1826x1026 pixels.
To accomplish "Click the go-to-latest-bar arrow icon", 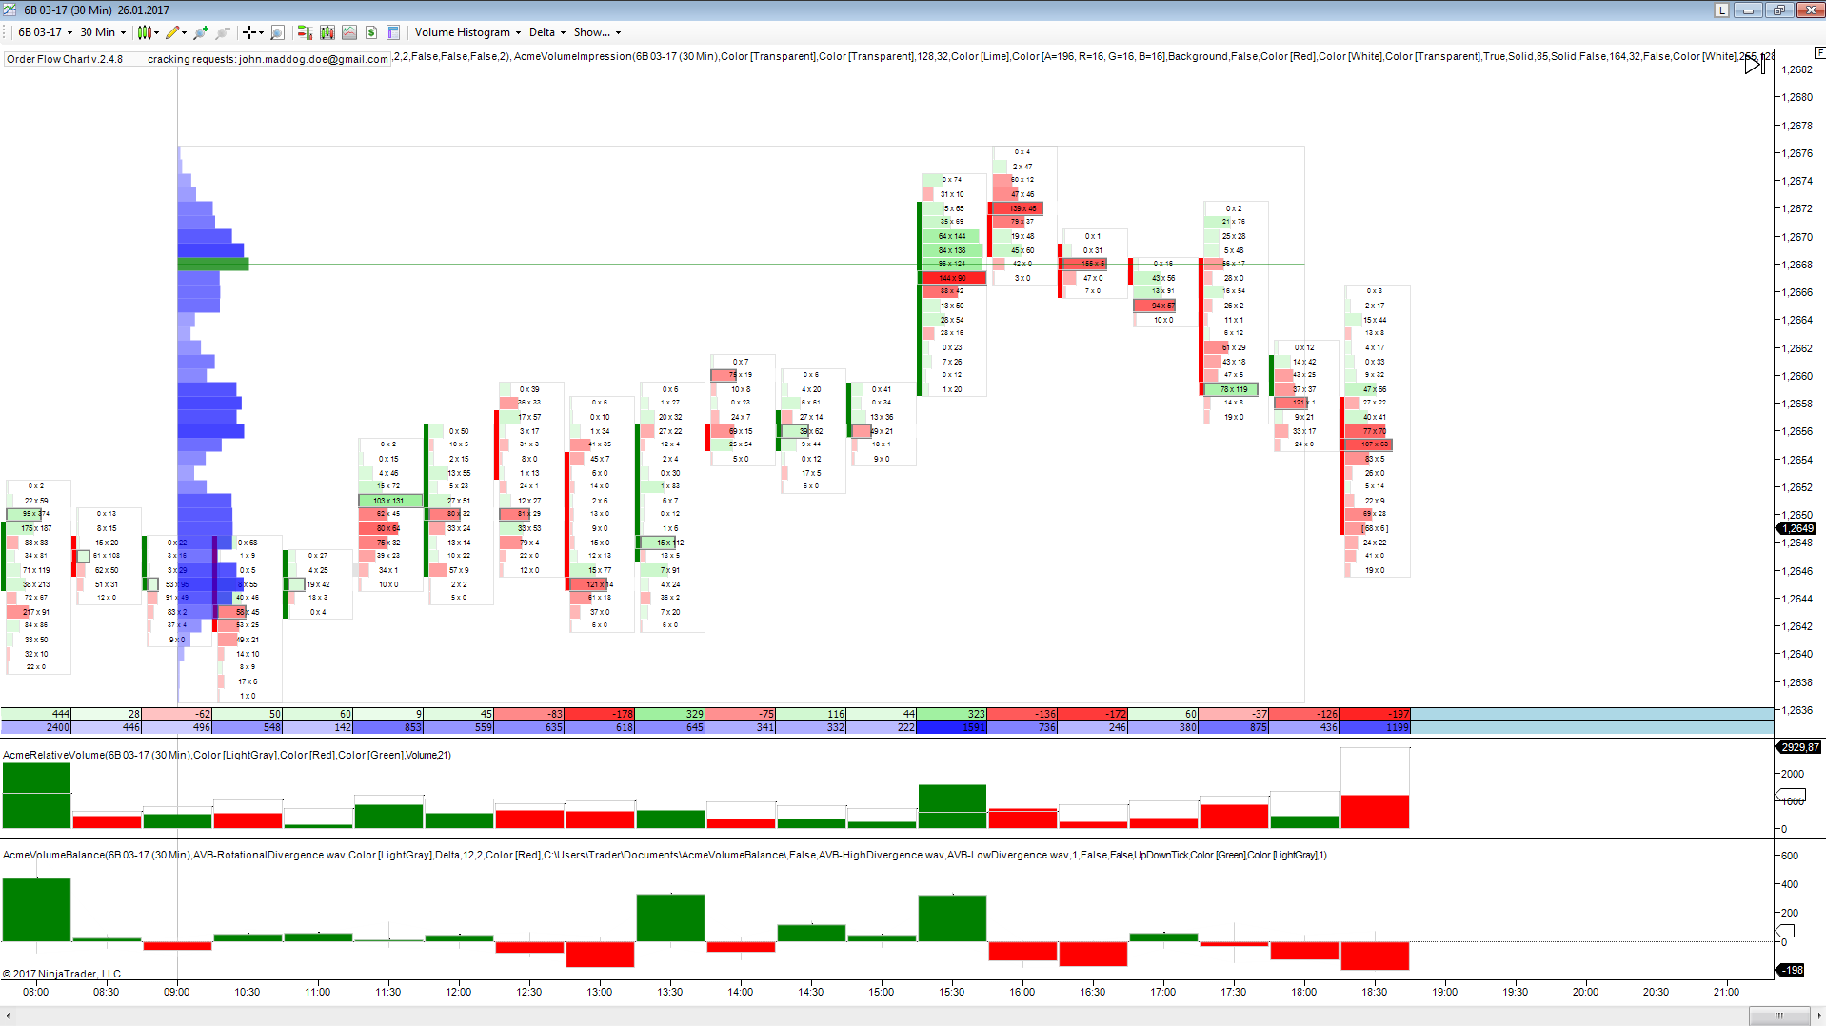I will pyautogui.click(x=1754, y=64).
